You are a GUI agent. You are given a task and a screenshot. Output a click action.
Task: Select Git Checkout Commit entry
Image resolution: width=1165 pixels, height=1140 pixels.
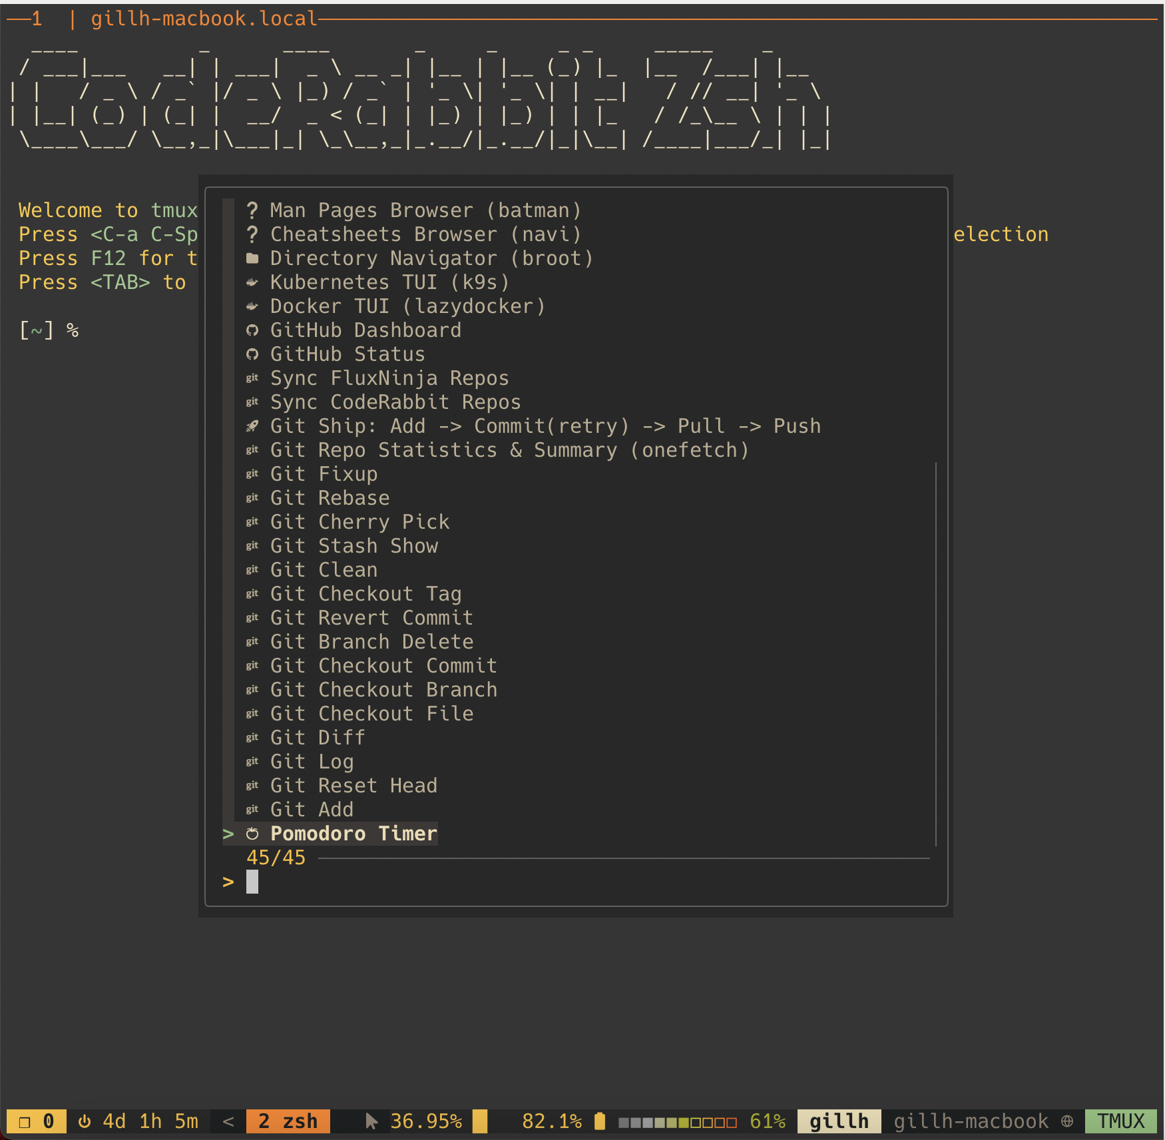click(383, 666)
